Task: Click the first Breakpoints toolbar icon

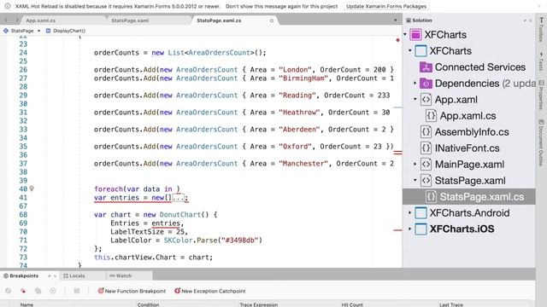Action: 8,291
